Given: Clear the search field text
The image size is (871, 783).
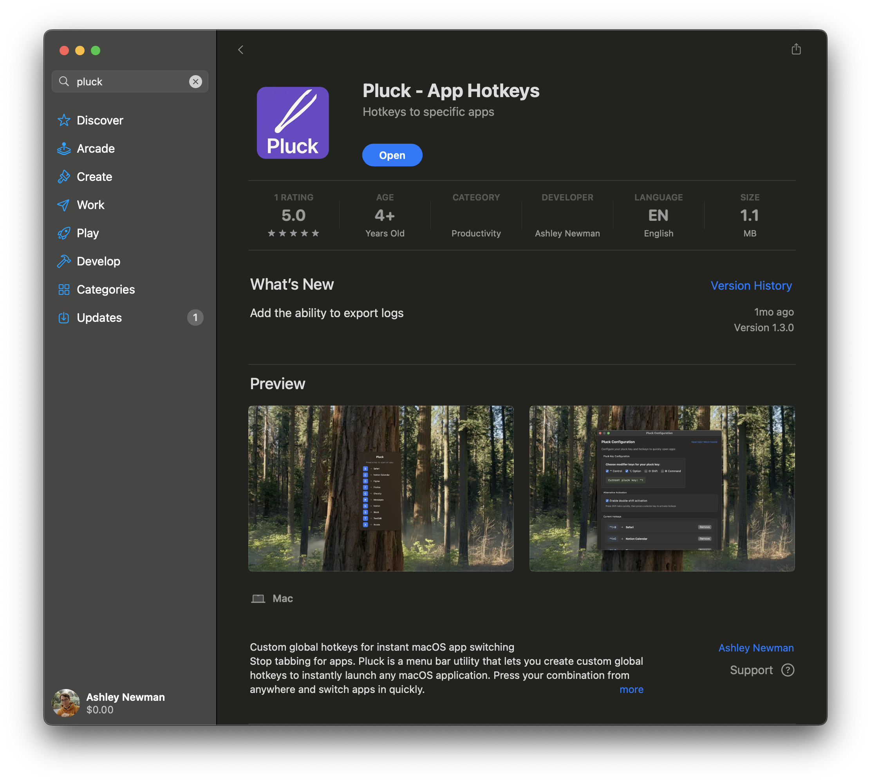Looking at the screenshot, I should (195, 82).
